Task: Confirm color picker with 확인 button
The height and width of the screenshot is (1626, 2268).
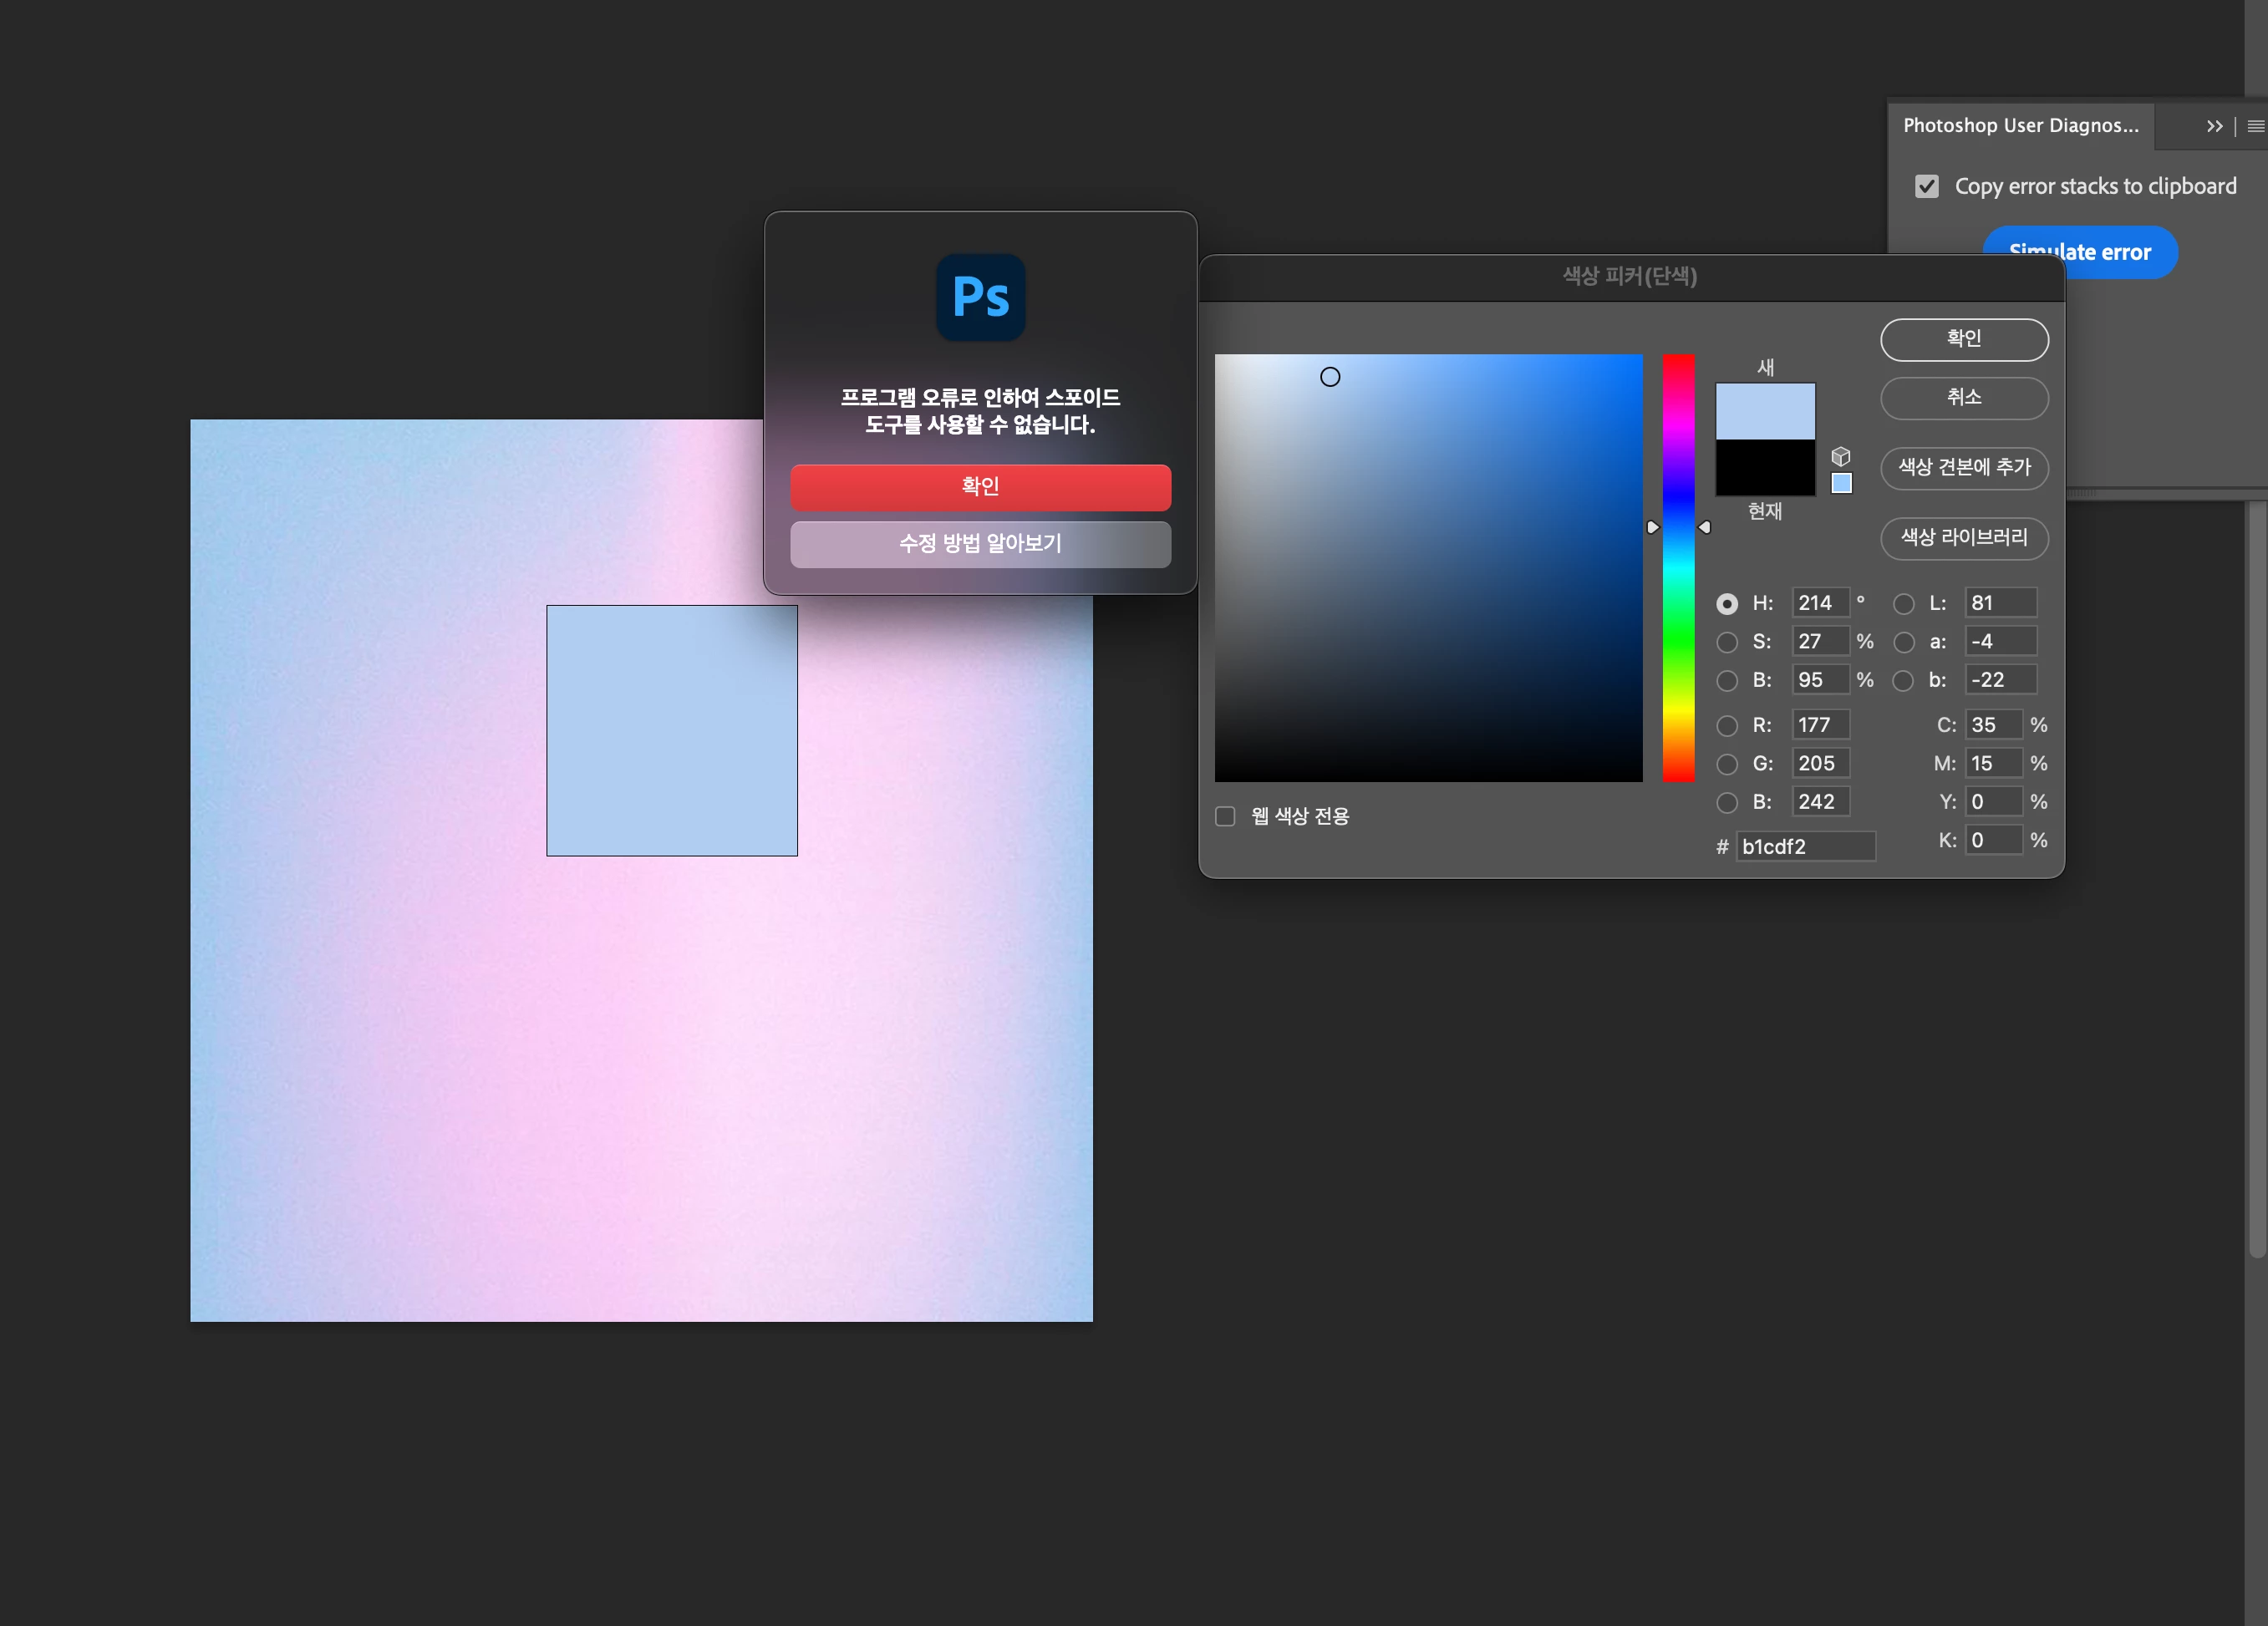Action: [x=1963, y=339]
